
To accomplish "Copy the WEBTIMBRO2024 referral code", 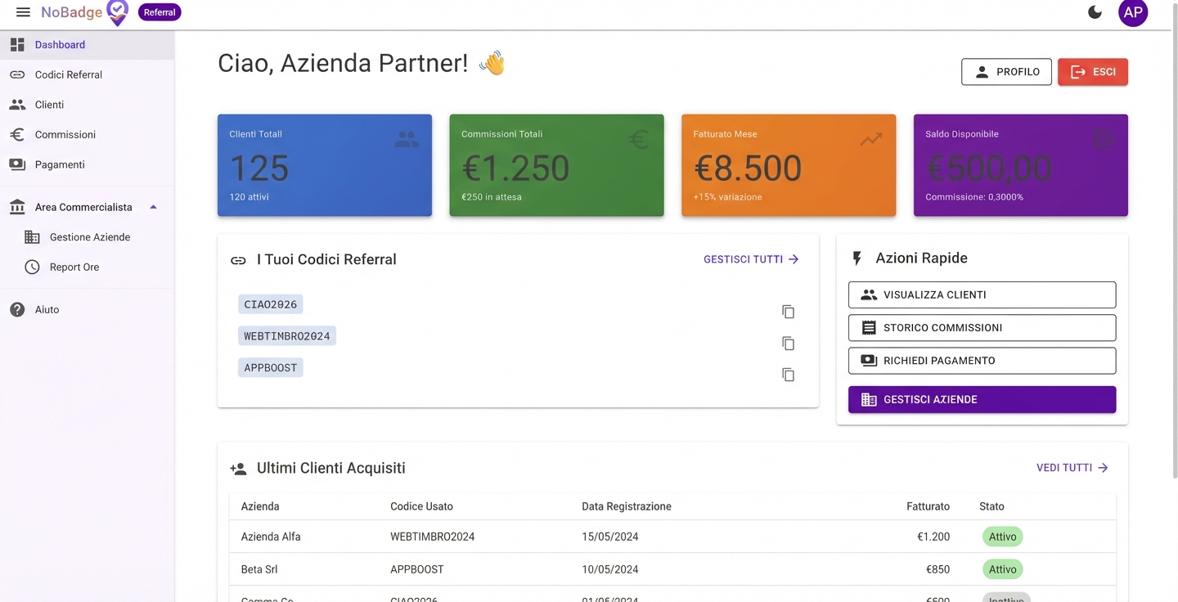I will point(788,343).
